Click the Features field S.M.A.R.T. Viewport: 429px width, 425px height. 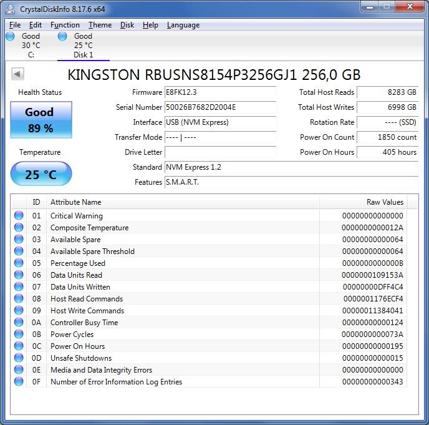[292, 182]
